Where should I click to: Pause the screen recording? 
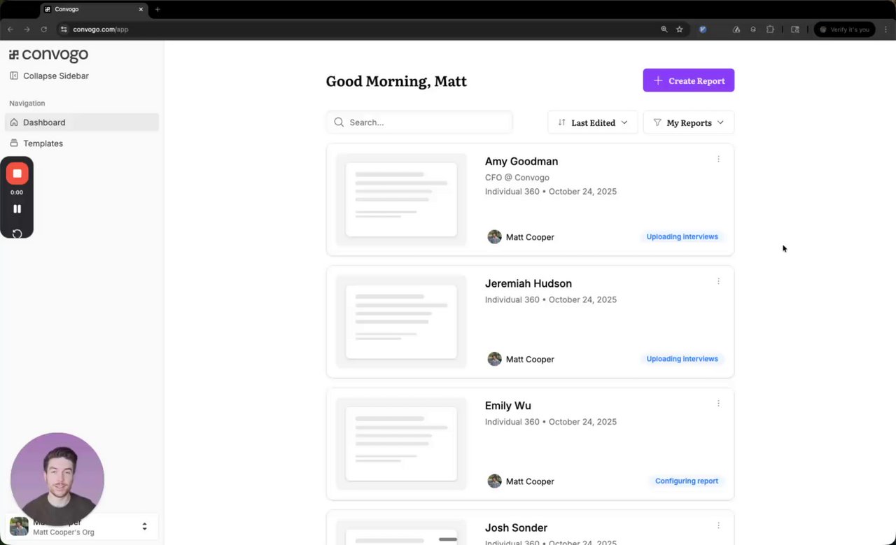point(17,208)
